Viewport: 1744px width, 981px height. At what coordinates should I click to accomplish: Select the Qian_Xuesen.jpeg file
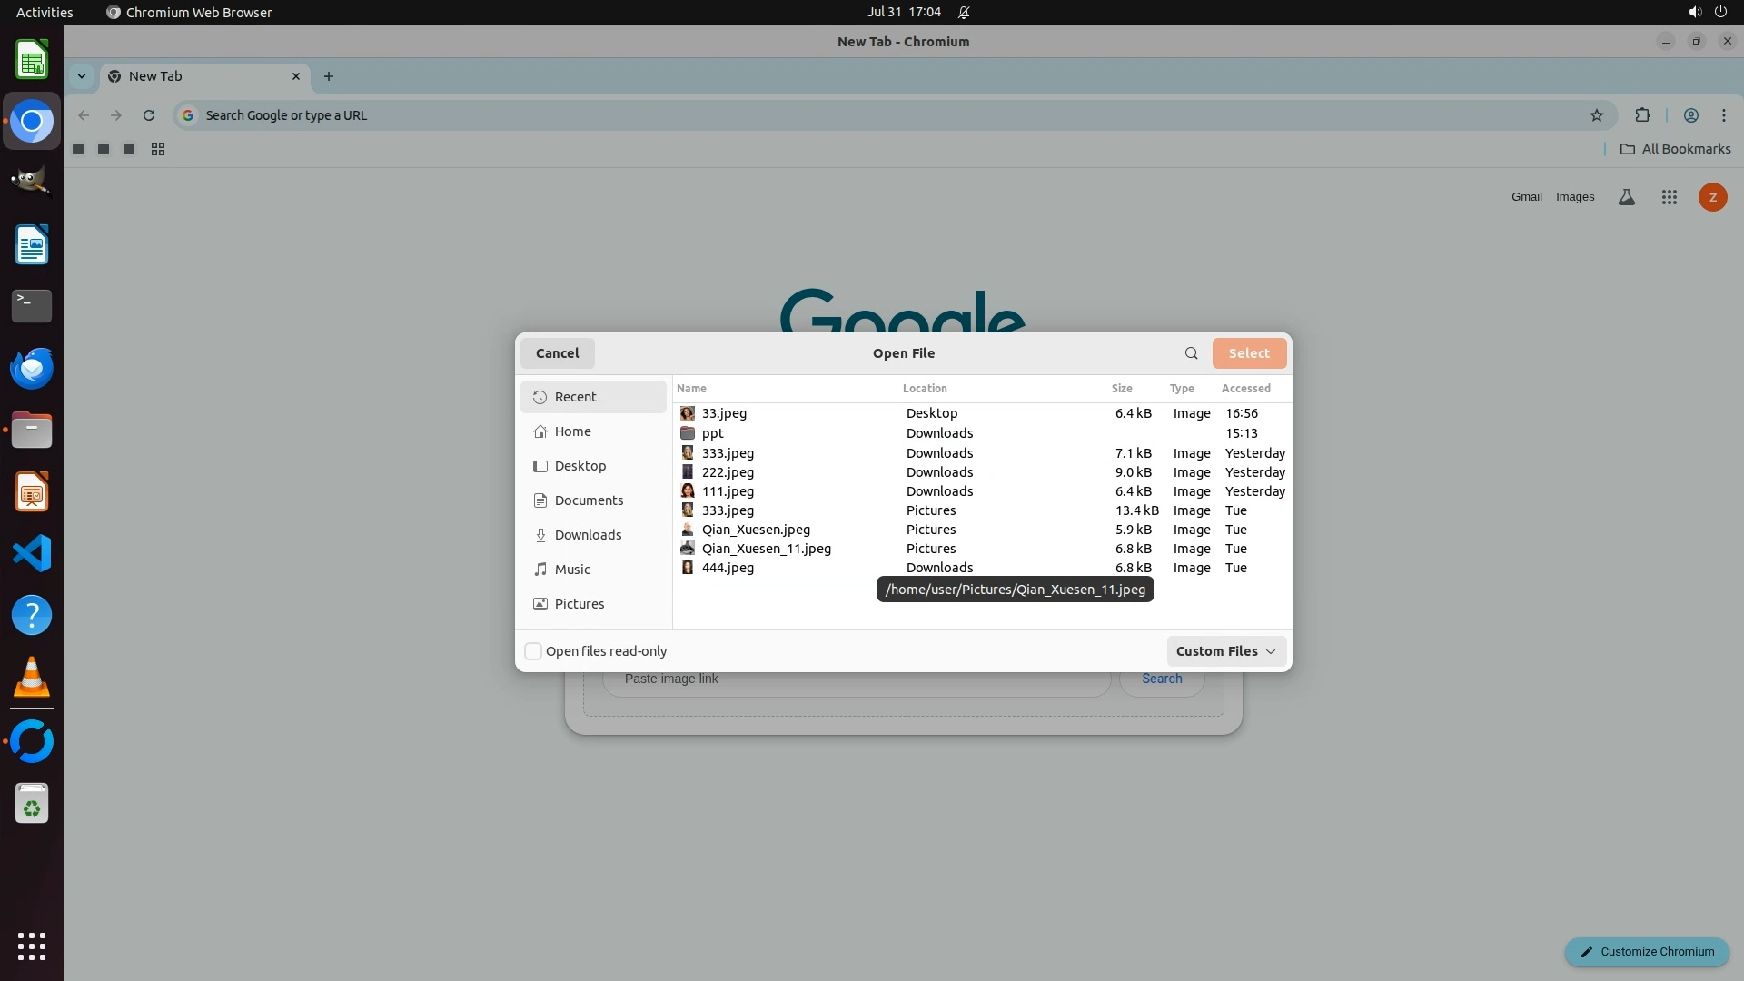tap(756, 530)
